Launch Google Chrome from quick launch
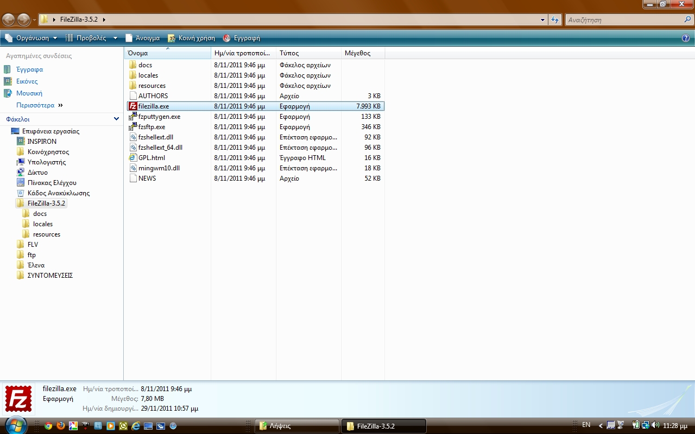Viewport: 695px width, 434px height. (48, 426)
